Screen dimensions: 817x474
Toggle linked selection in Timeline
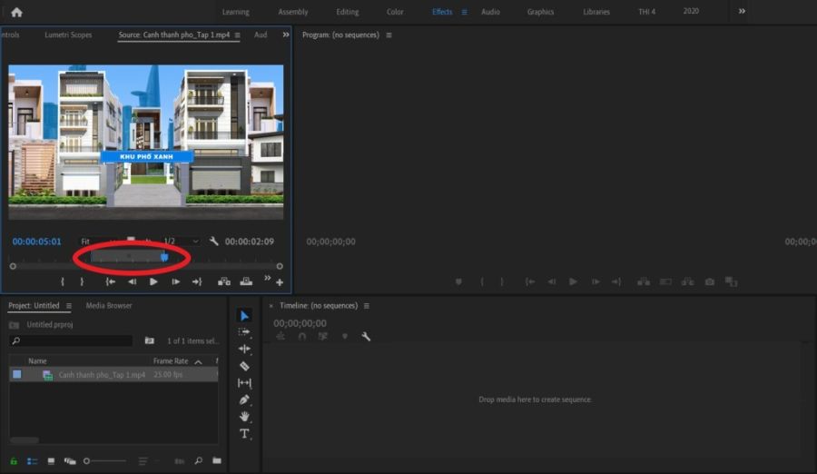click(323, 336)
